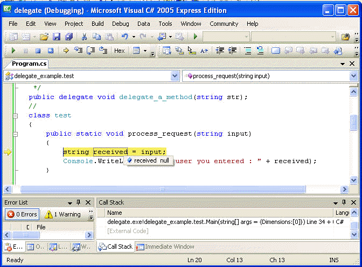Open the Debug menu
362x267 pixels.
[x=120, y=24]
